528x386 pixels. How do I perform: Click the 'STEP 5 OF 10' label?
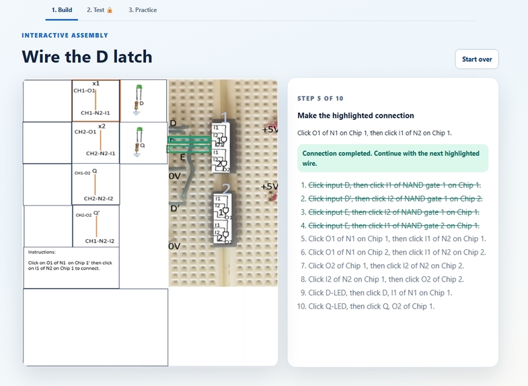320,98
